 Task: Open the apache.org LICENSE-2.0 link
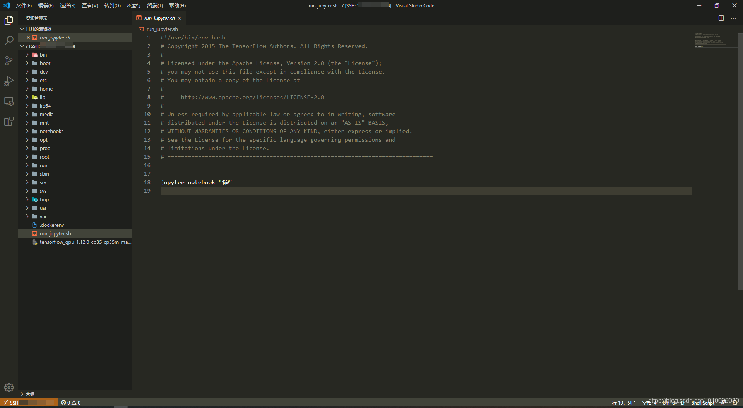coord(252,97)
